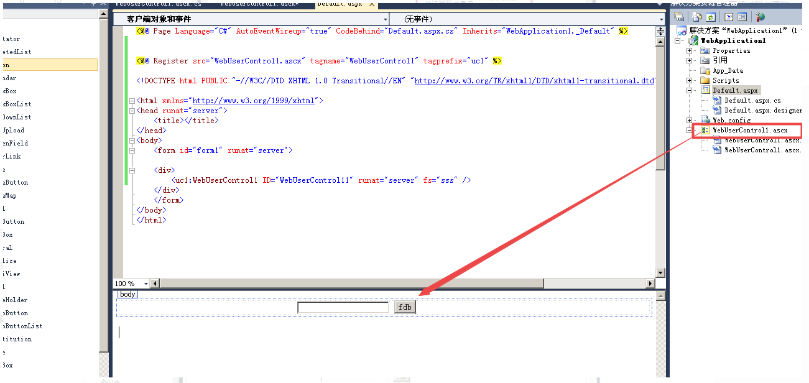809x383 pixels.
Task: Select the Scripts folder icon
Action: coord(705,80)
